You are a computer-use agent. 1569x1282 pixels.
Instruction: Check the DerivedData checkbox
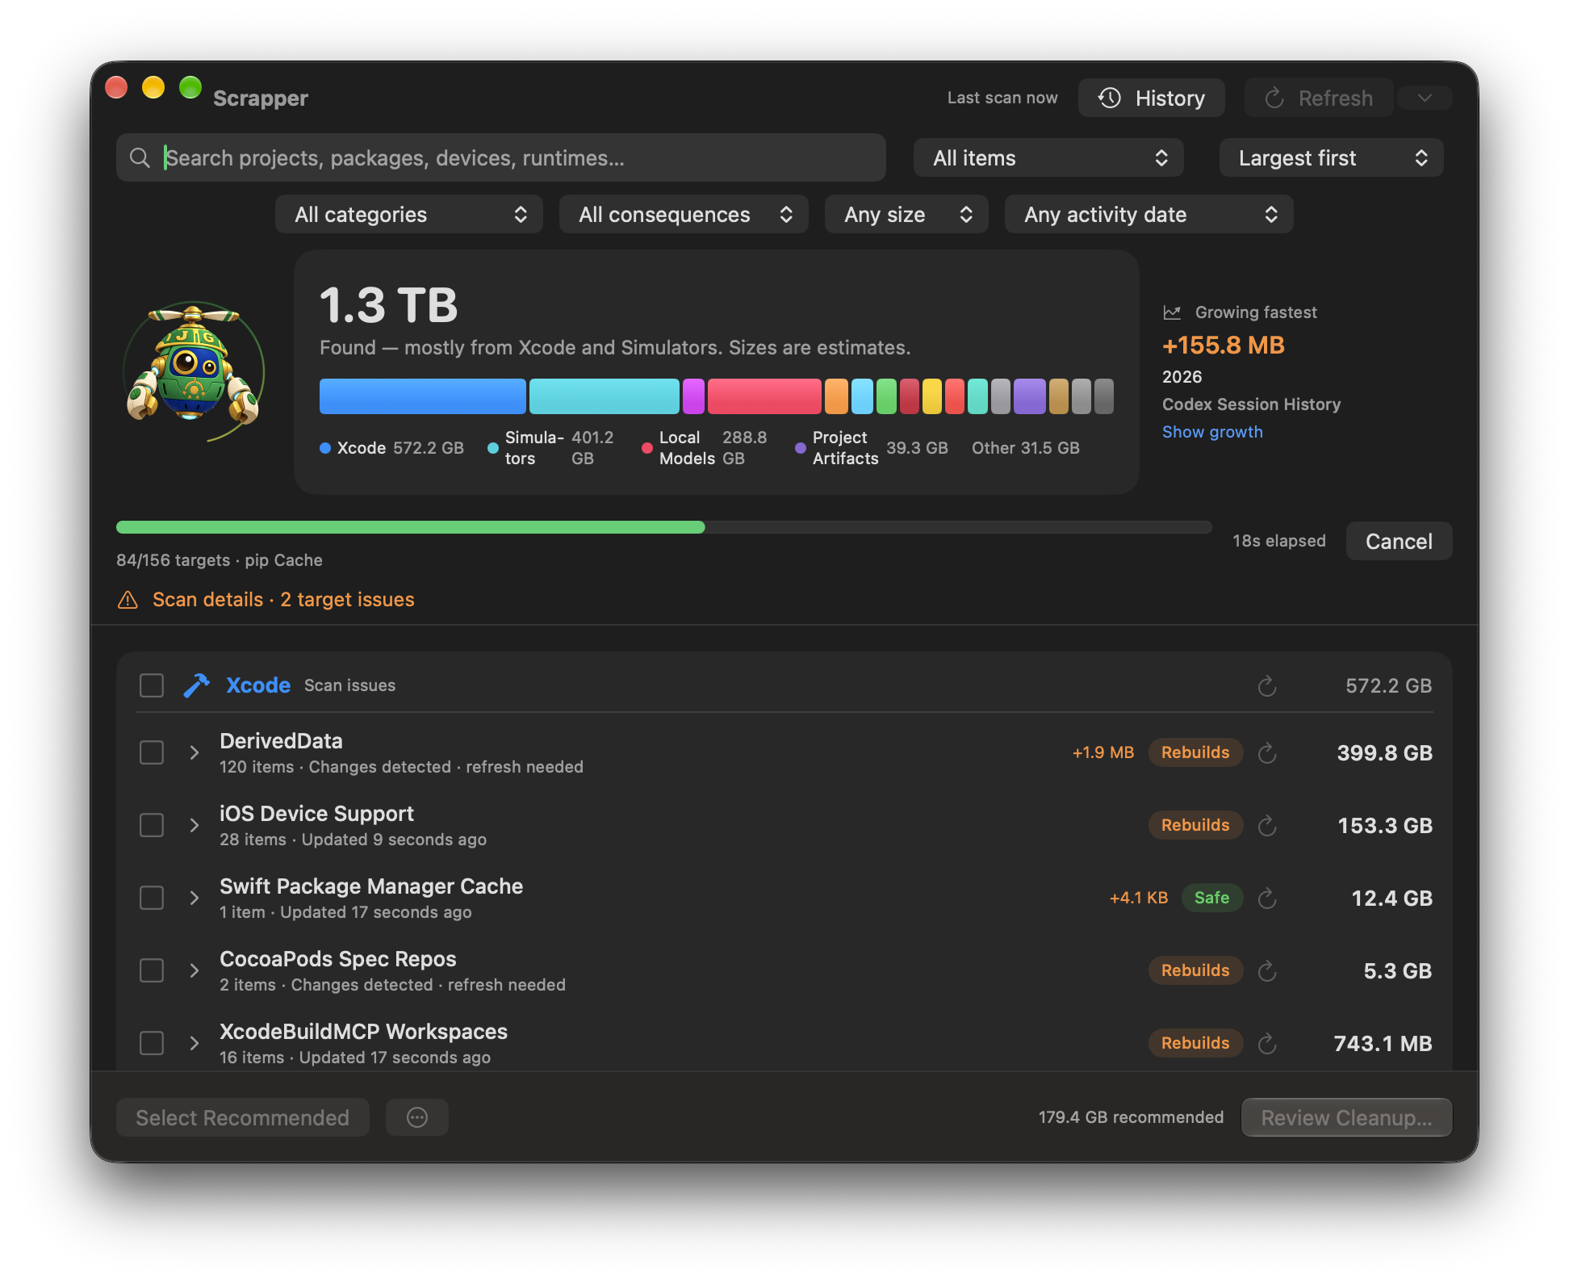pyautogui.click(x=152, y=752)
